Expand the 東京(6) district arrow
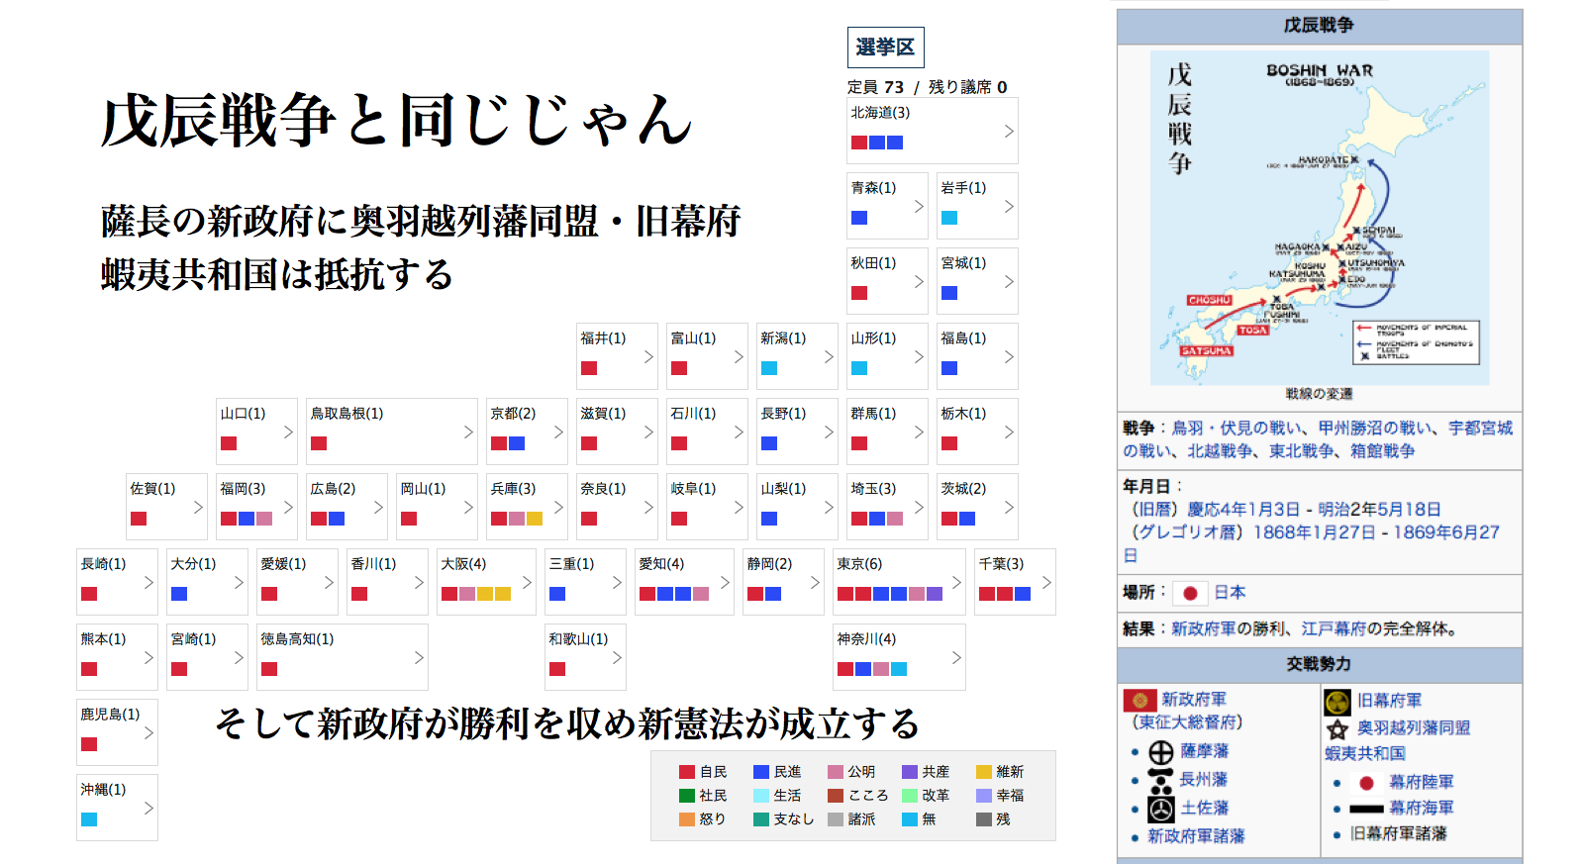1584x865 pixels. [955, 582]
